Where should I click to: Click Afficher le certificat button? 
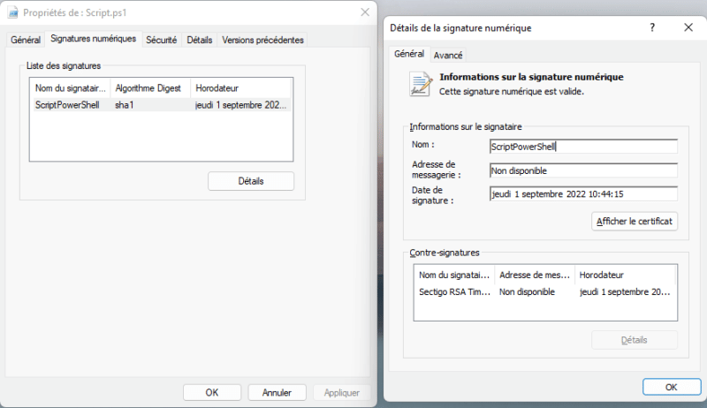pyautogui.click(x=634, y=221)
